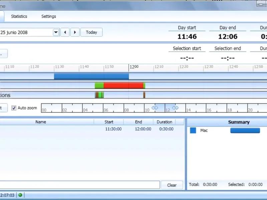267x200 pixels.
Task: Select the row starting 11:30:00
Action: click(92, 129)
